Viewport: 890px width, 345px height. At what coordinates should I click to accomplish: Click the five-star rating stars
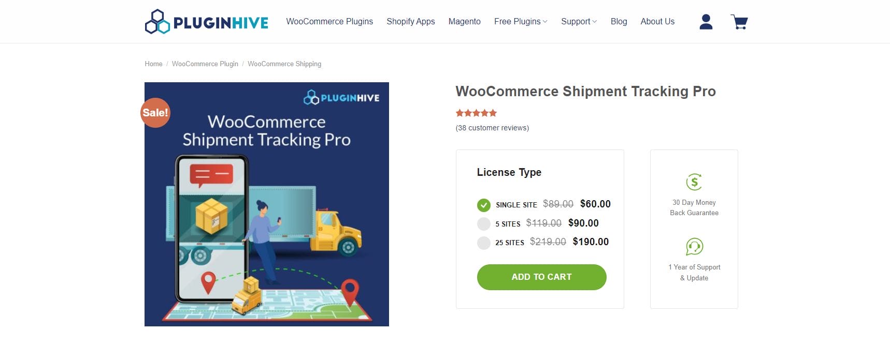tap(475, 113)
